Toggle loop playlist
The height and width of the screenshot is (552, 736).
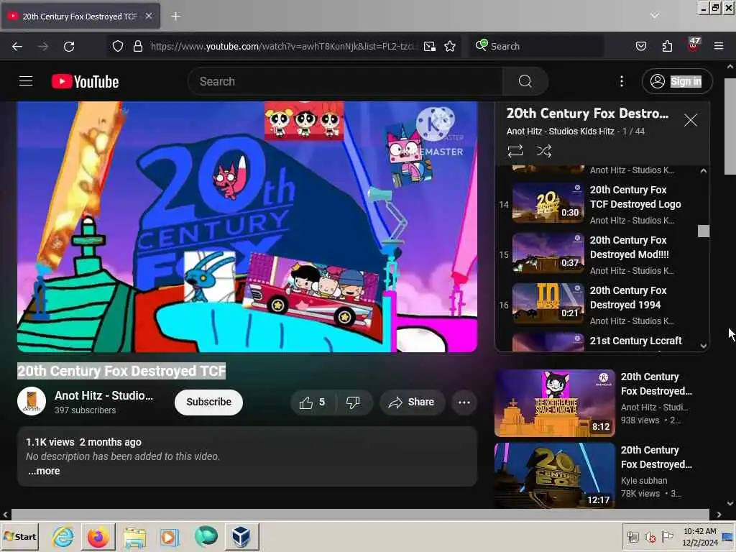pos(515,151)
